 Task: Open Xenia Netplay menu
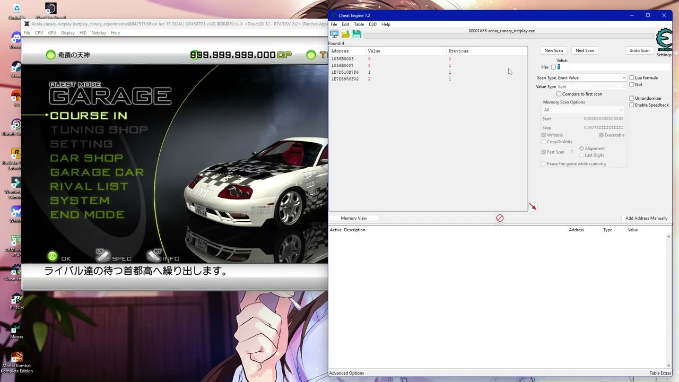(x=99, y=33)
